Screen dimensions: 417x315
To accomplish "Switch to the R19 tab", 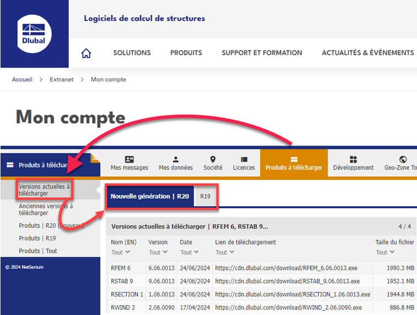I will (x=205, y=196).
